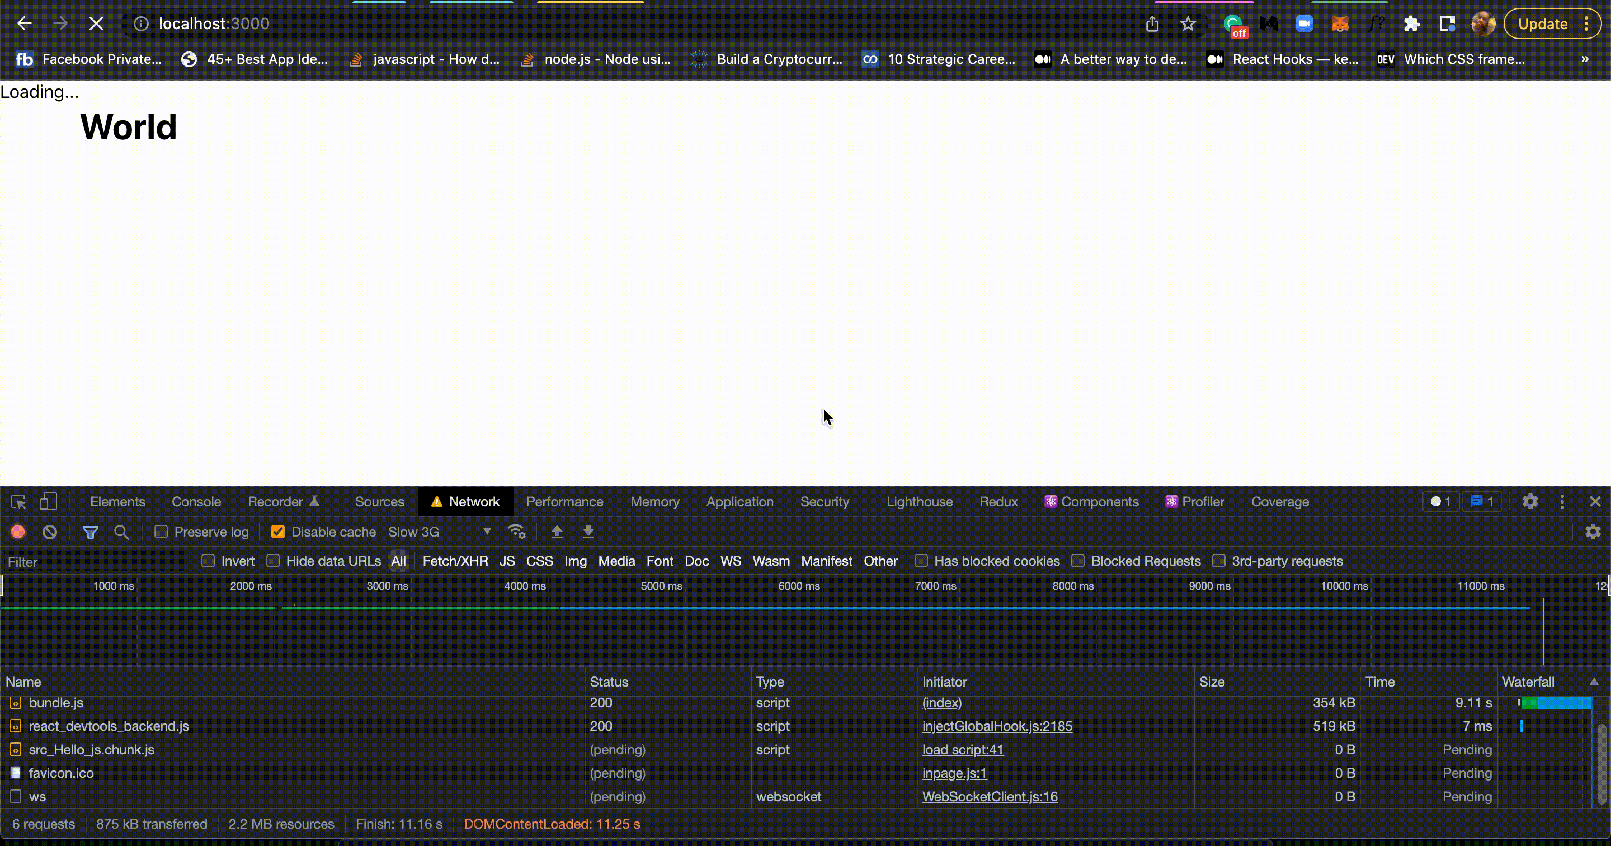The width and height of the screenshot is (1611, 846).
Task: Uncheck the Disable cache checkbox
Action: [277, 532]
